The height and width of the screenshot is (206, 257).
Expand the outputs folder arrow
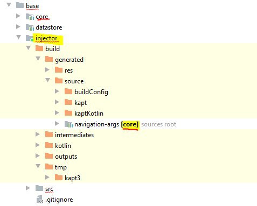pyautogui.click(x=38, y=156)
